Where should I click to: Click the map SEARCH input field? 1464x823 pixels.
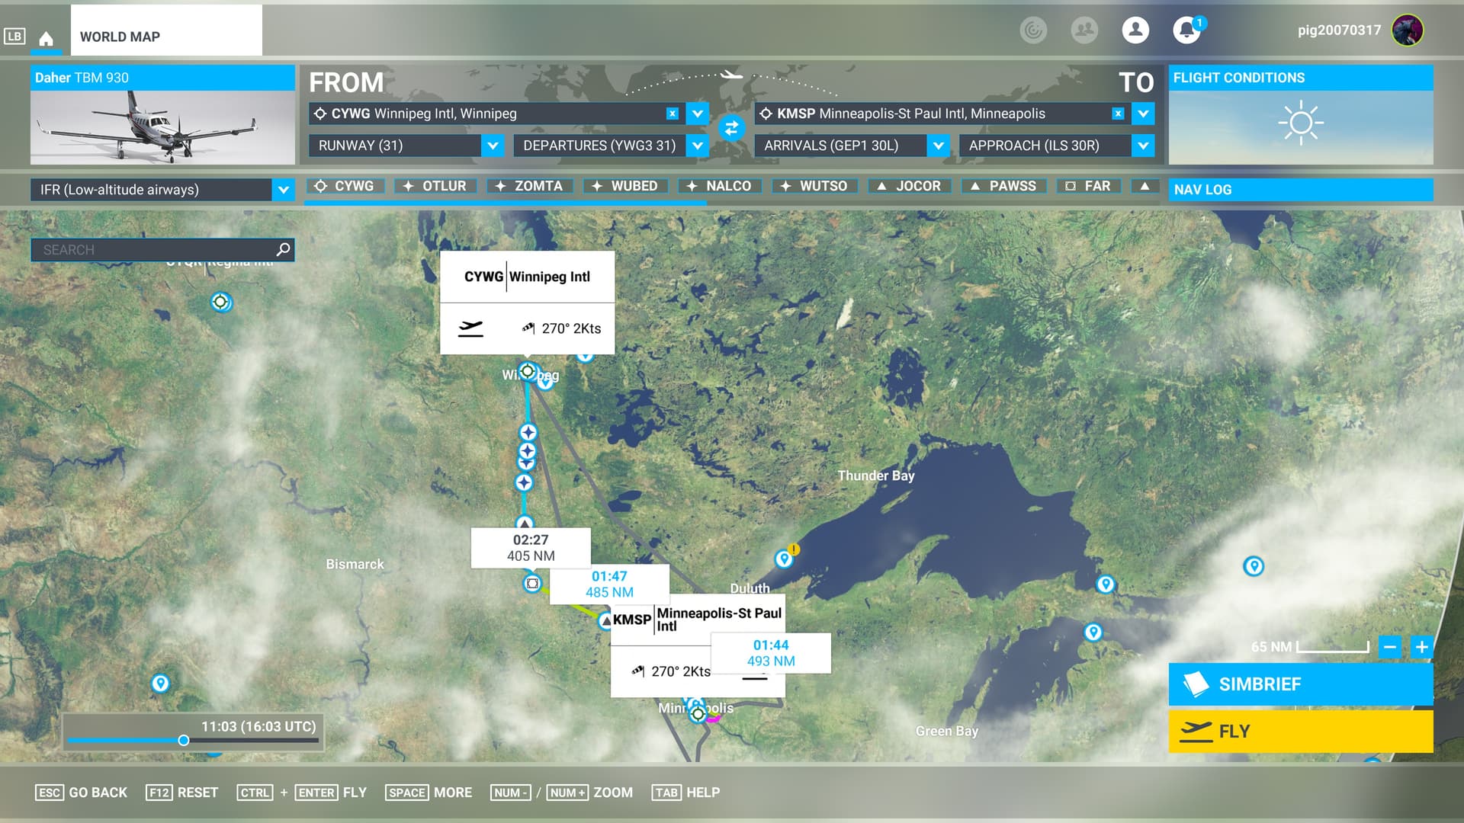(152, 250)
